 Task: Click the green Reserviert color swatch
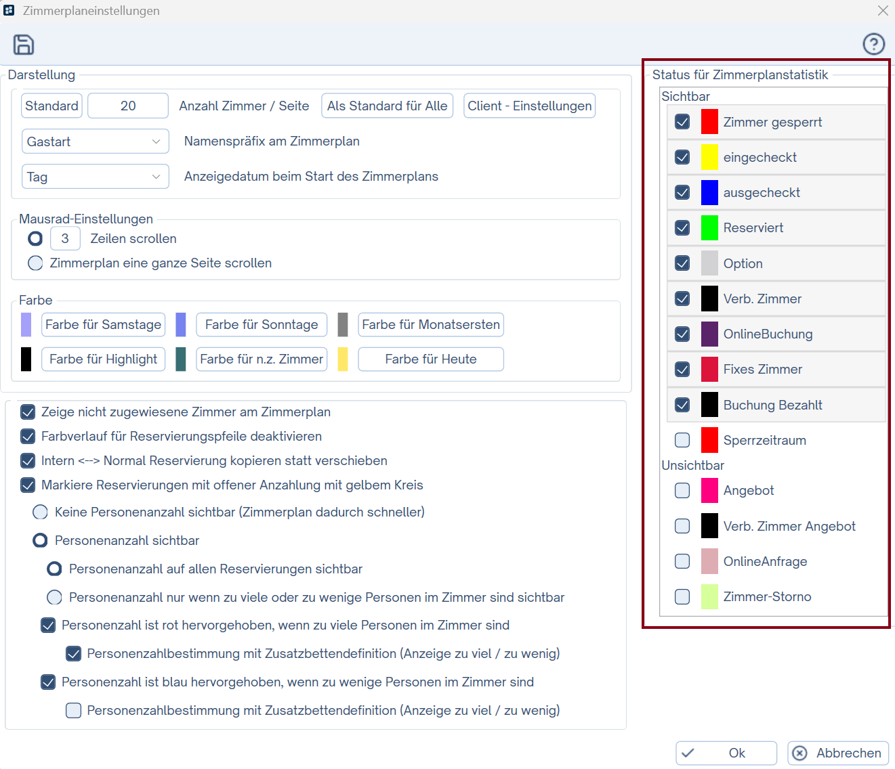point(709,228)
